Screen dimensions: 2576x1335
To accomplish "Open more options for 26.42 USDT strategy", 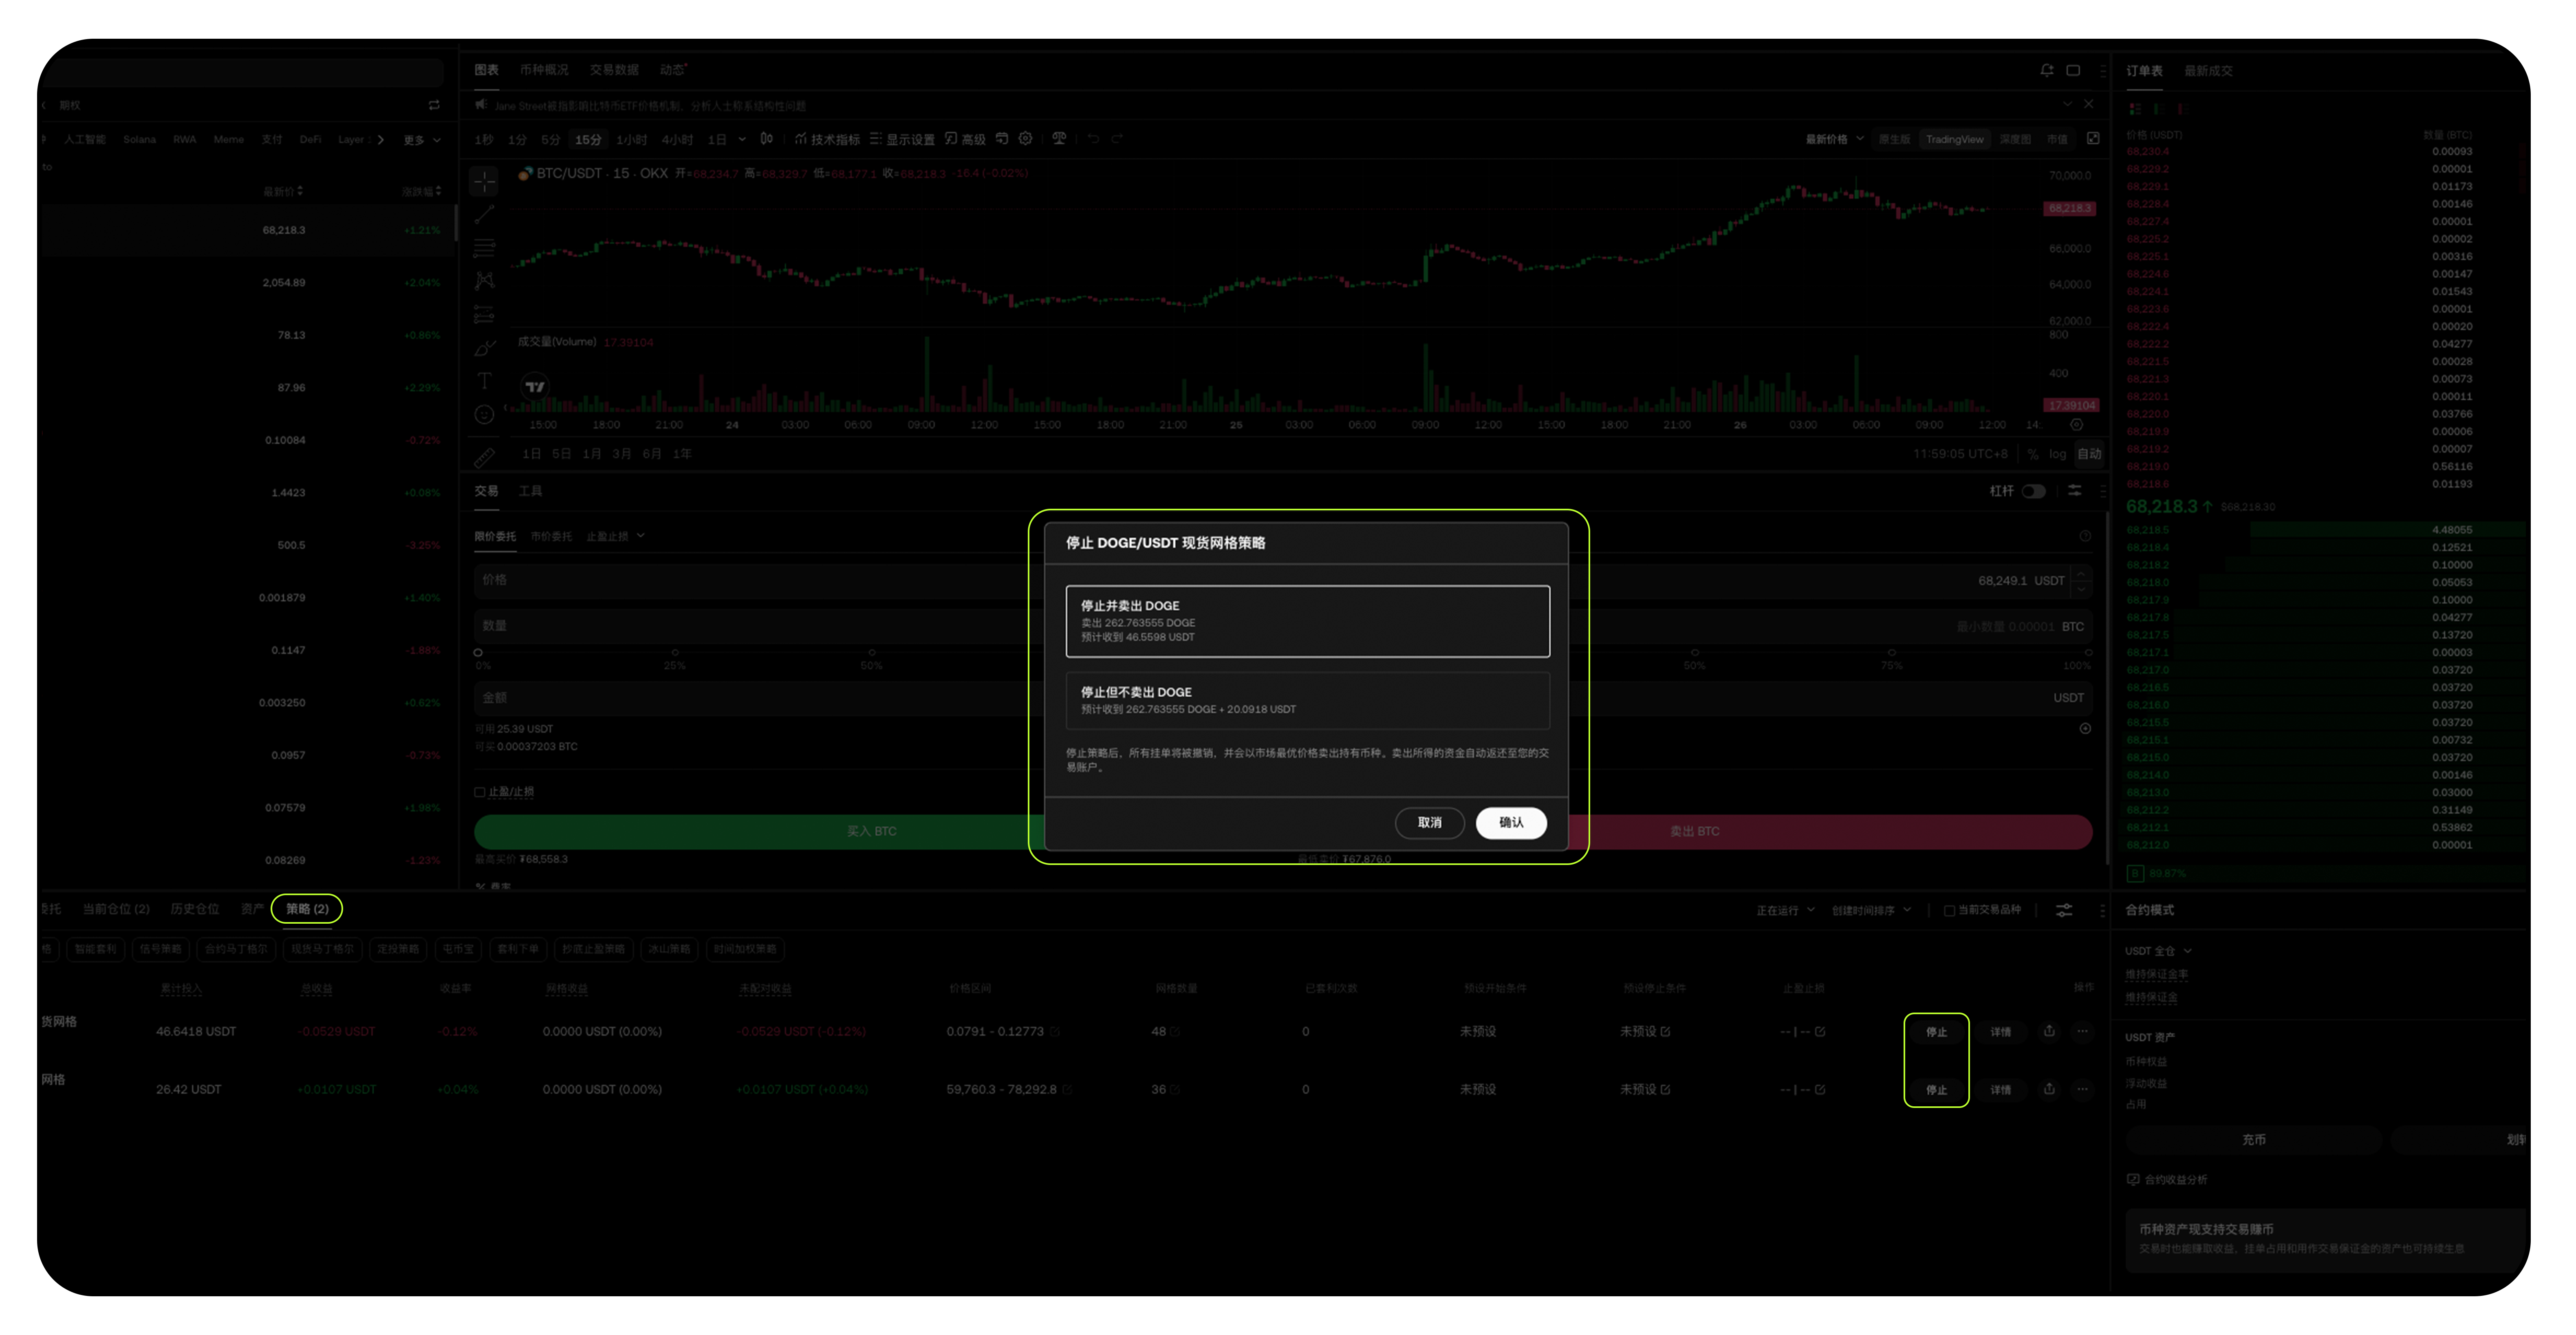I will click(x=2082, y=1089).
